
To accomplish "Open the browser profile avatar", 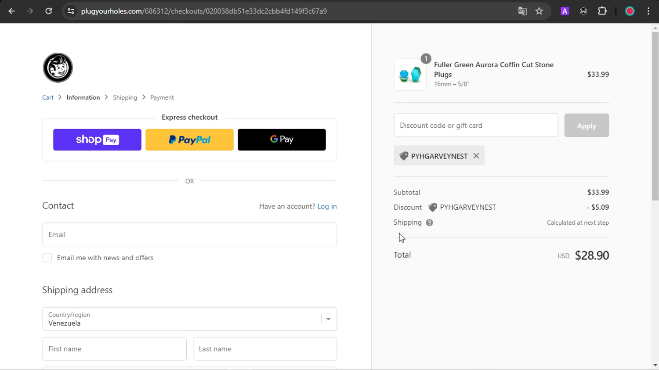I will [630, 11].
